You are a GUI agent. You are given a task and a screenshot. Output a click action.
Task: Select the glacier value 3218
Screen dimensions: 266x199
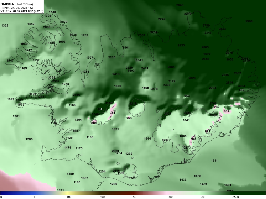point(133,104)
